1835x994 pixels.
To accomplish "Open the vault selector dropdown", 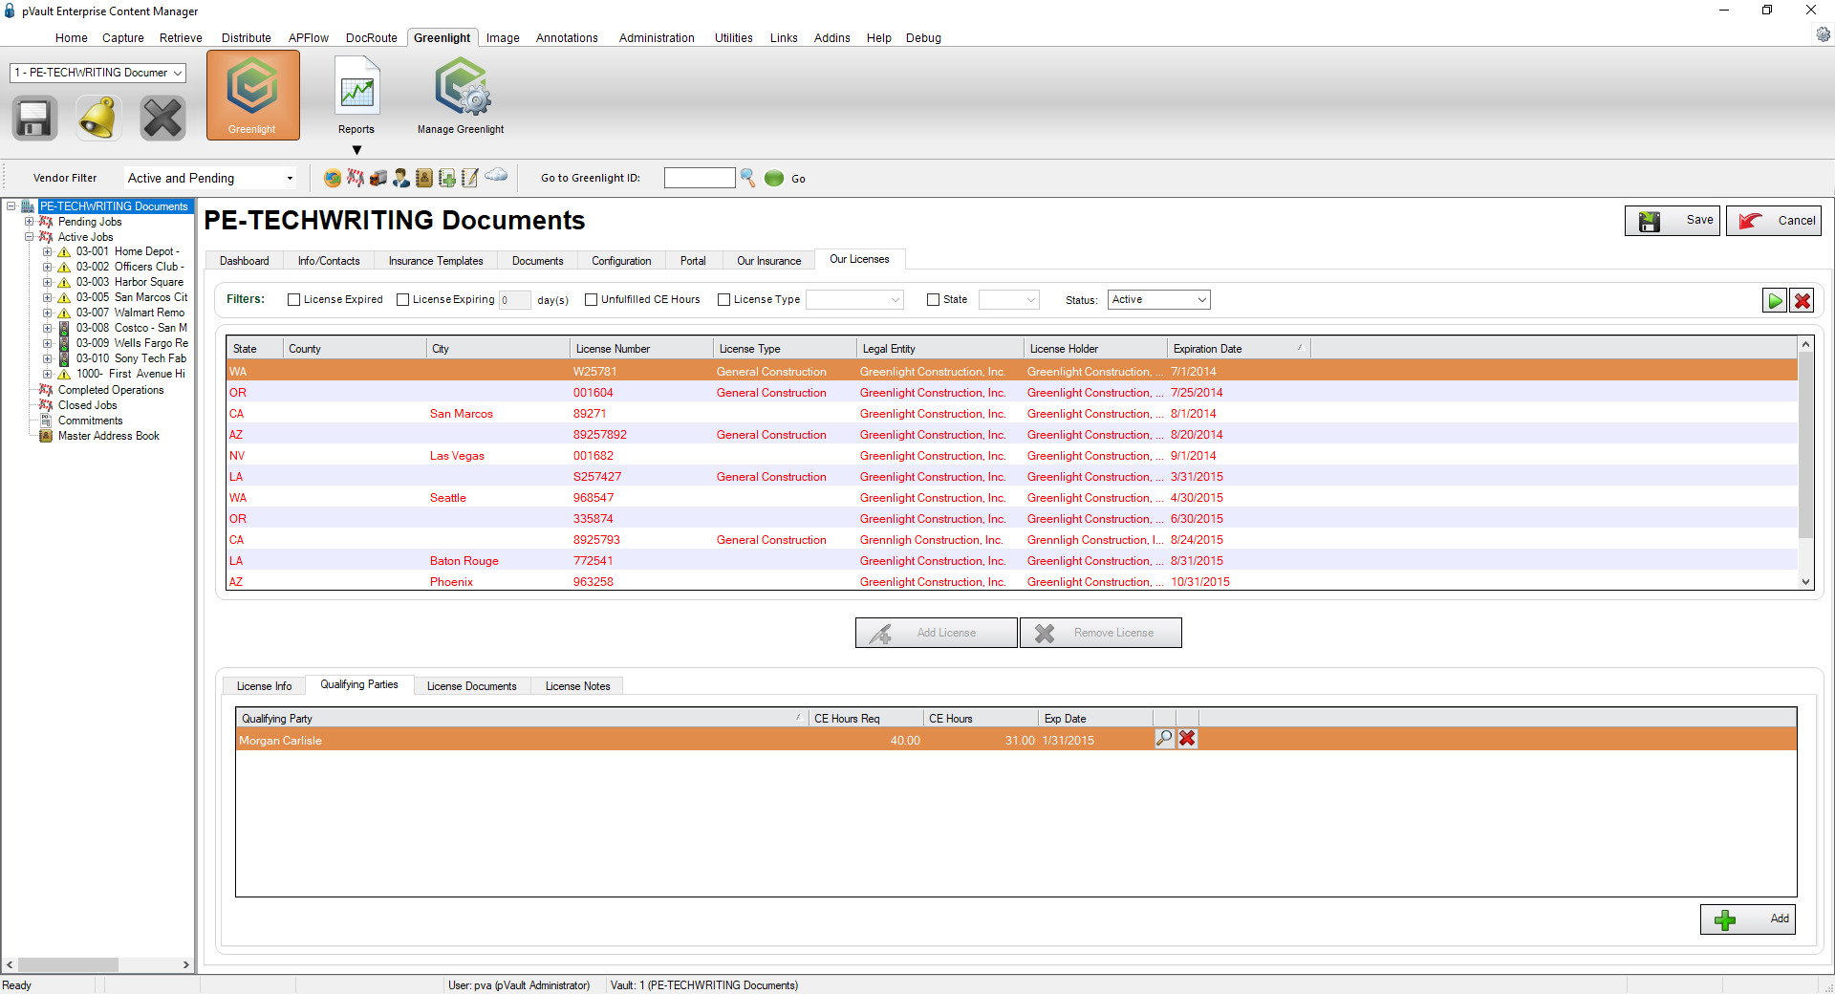I will pos(97,73).
